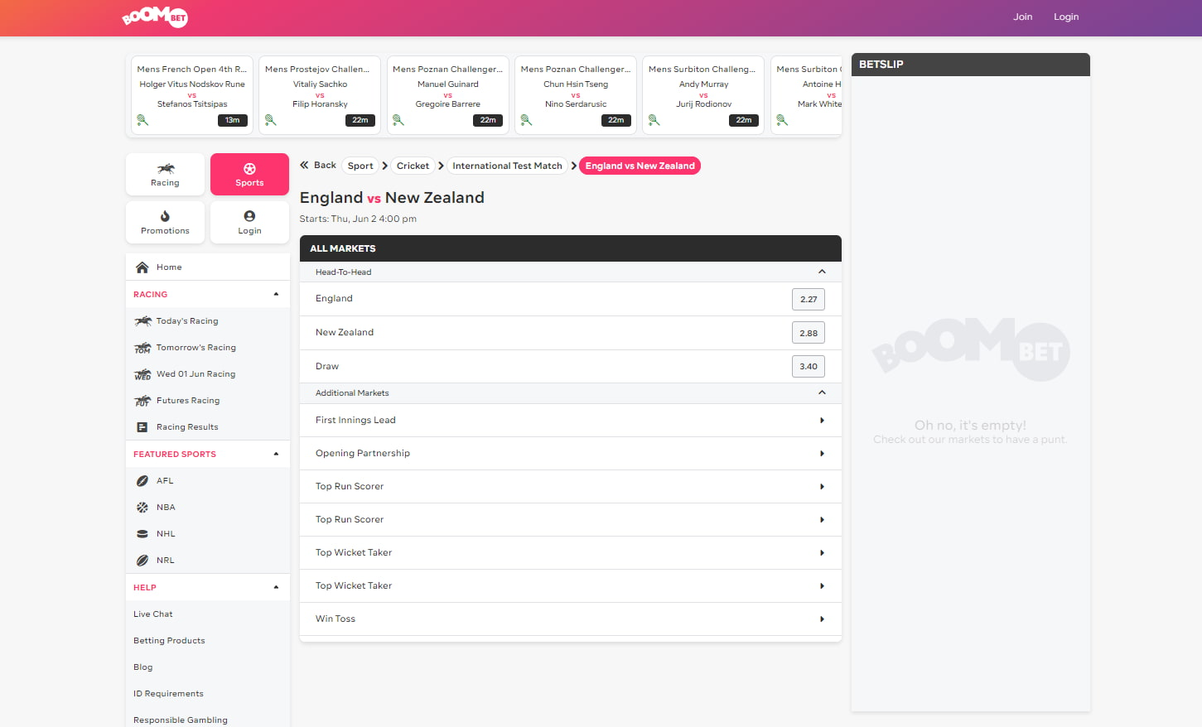Image resolution: width=1202 pixels, height=727 pixels.
Task: Click tennis icon on Tseng vs Serdarusic card
Action: [526, 120]
